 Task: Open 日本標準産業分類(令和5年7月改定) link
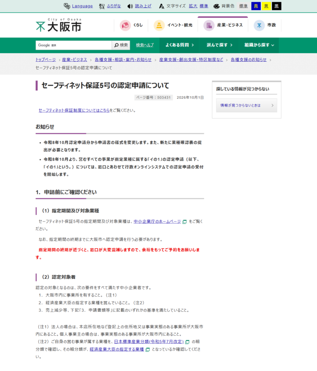pyautogui.click(x=149, y=342)
